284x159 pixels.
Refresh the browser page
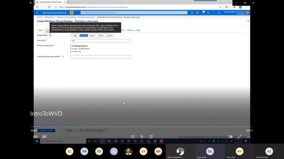49,7
